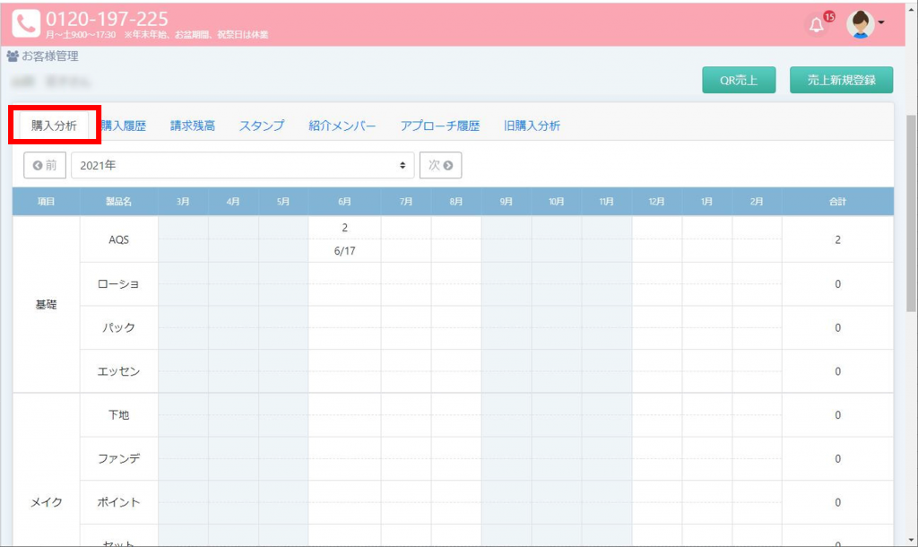Open the notification bell
This screenshot has height=547, width=918.
[816, 25]
